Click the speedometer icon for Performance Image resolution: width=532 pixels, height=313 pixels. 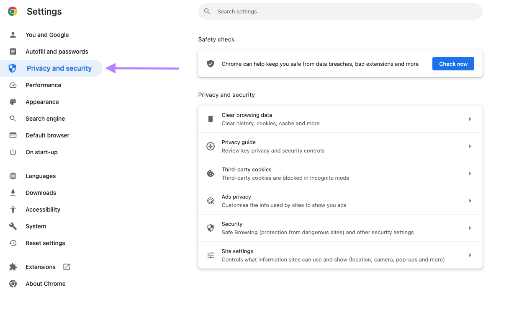[x=13, y=85]
